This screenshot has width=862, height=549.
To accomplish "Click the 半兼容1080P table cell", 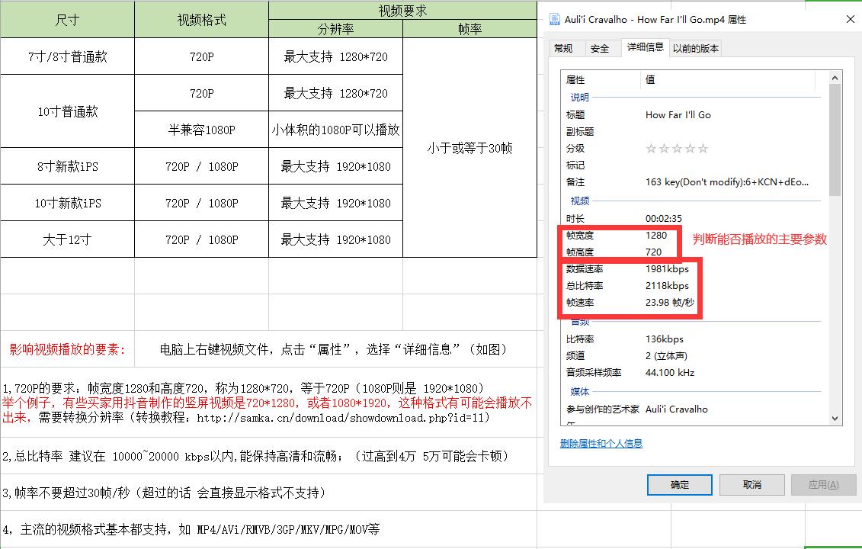I will coord(201,129).
